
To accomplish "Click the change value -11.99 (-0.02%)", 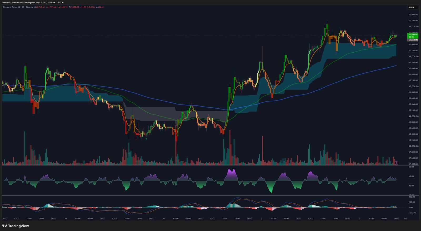I will point(87,7).
